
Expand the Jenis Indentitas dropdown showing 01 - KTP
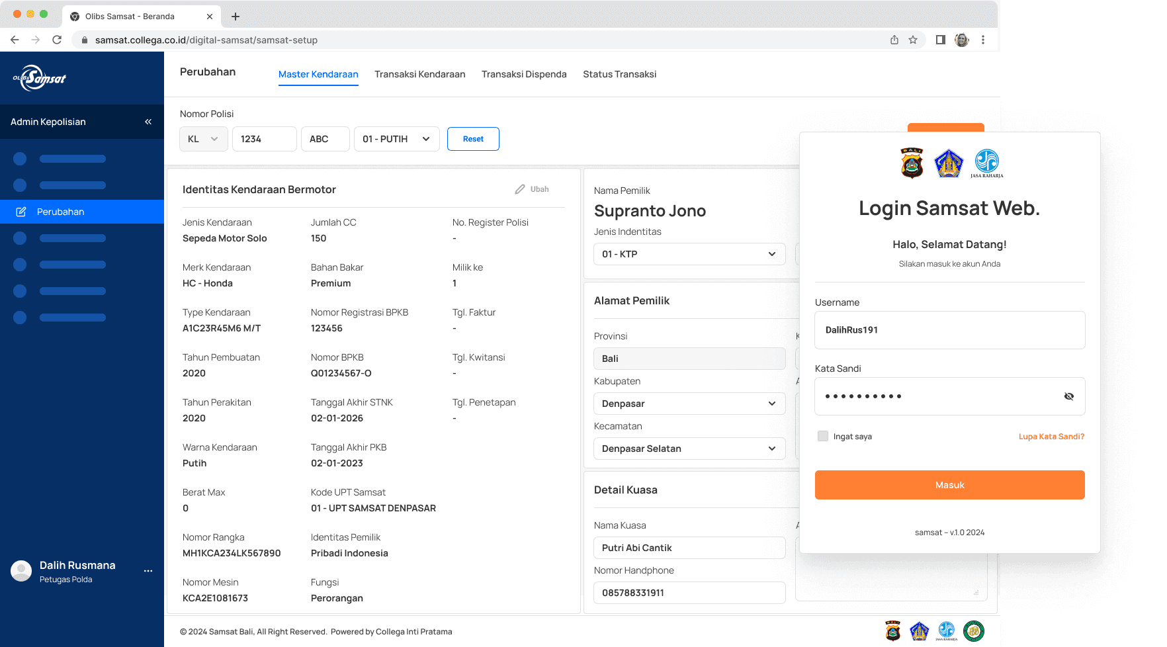689,254
